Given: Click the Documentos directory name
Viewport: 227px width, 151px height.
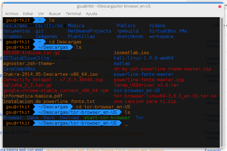Looking at the screenshot, I should pos(17,31).
